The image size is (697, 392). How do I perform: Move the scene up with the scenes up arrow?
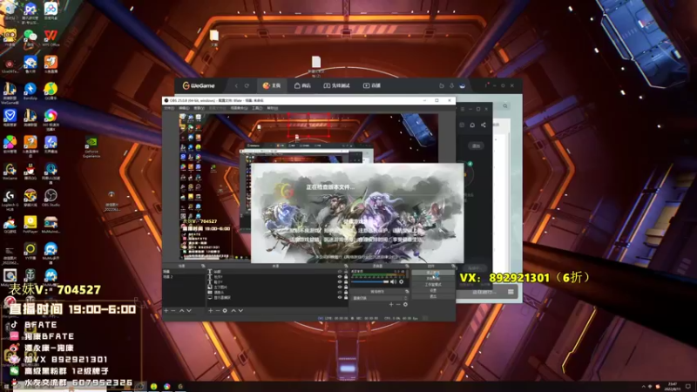181,311
